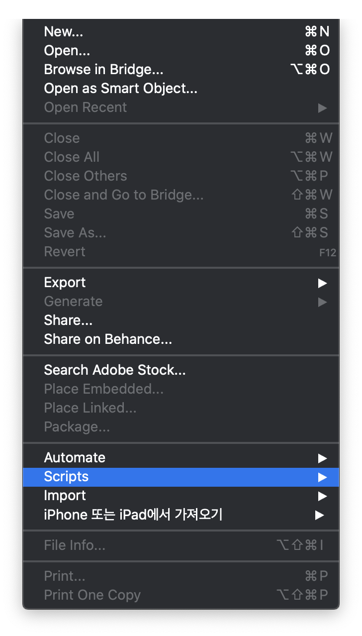Expand the Automate submenu arrow
362x636 pixels.
click(323, 458)
